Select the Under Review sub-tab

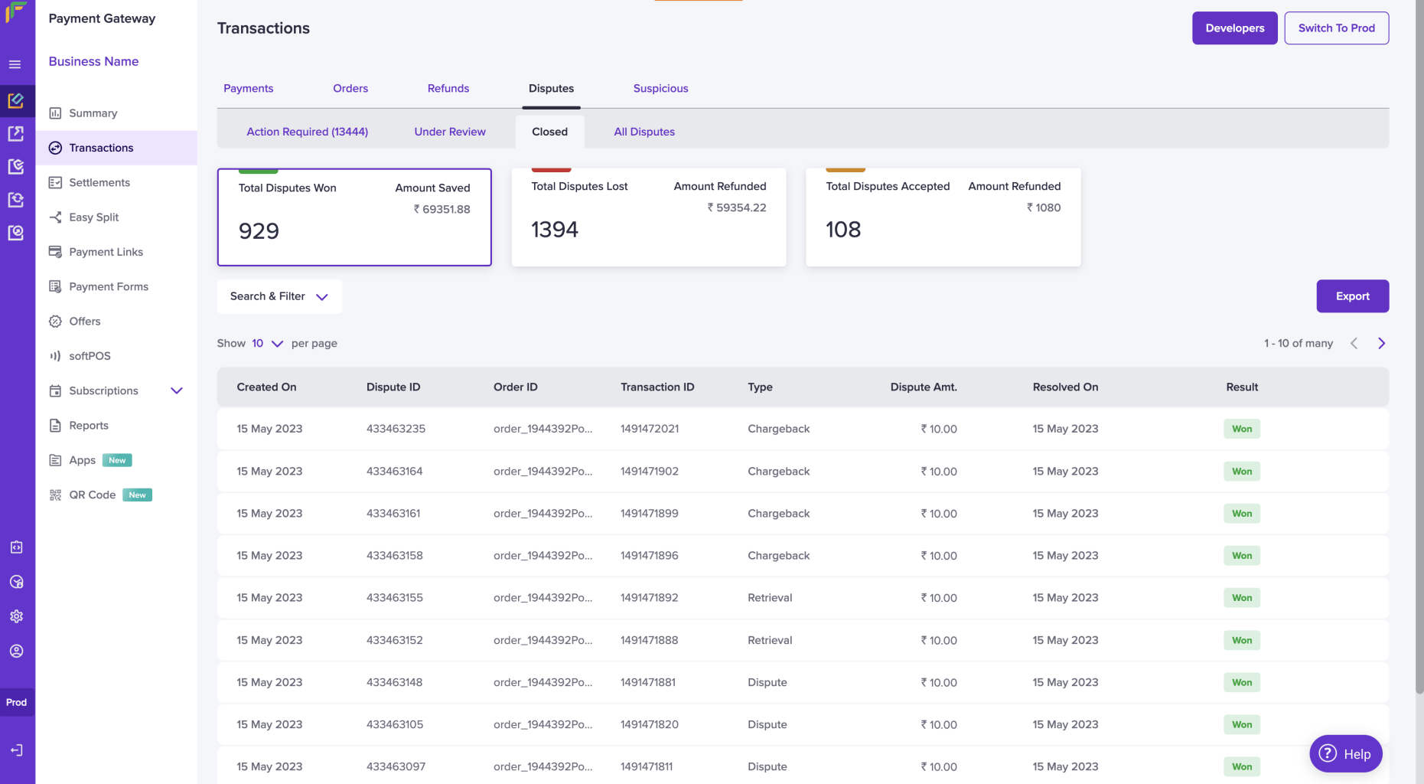pyautogui.click(x=450, y=132)
